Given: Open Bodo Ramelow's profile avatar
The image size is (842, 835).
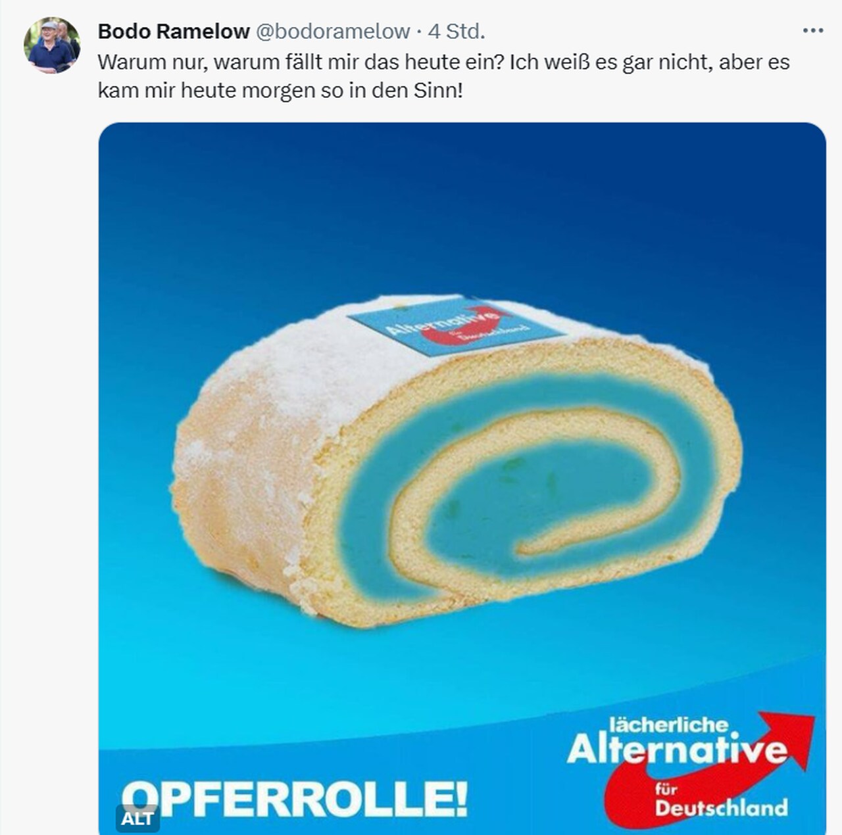Looking at the screenshot, I should (52, 45).
